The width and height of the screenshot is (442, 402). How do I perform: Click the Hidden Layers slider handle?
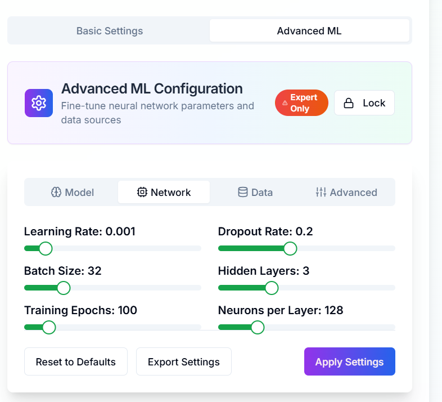272,288
